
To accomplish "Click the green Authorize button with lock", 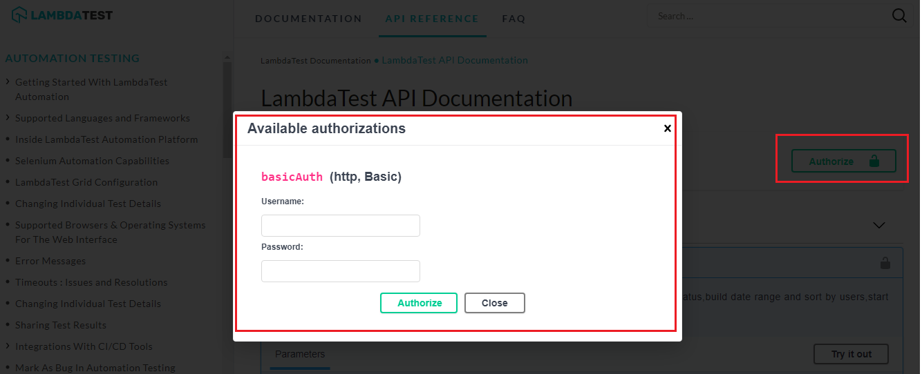I will tap(844, 161).
